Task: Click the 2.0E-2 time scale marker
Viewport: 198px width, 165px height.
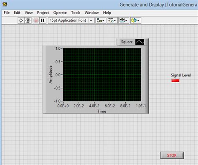Action: click(79, 106)
